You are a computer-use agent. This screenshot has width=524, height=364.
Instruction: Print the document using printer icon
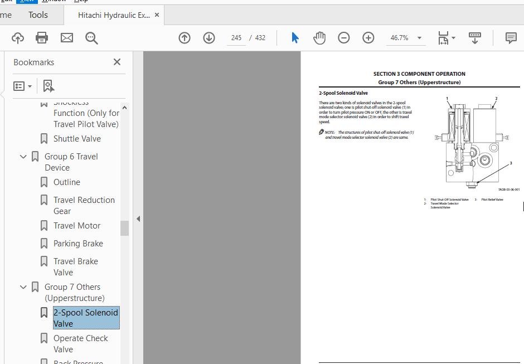[42, 38]
